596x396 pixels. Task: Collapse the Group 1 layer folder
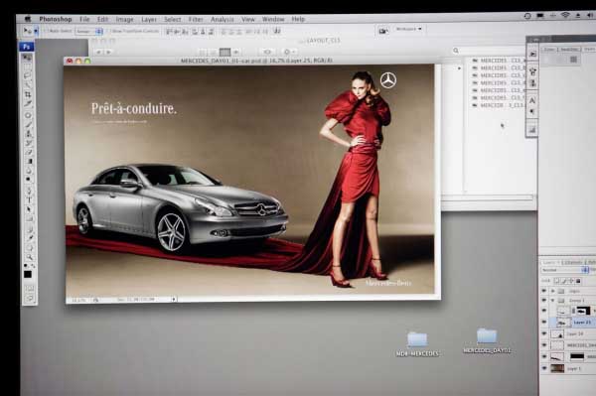tap(553, 301)
